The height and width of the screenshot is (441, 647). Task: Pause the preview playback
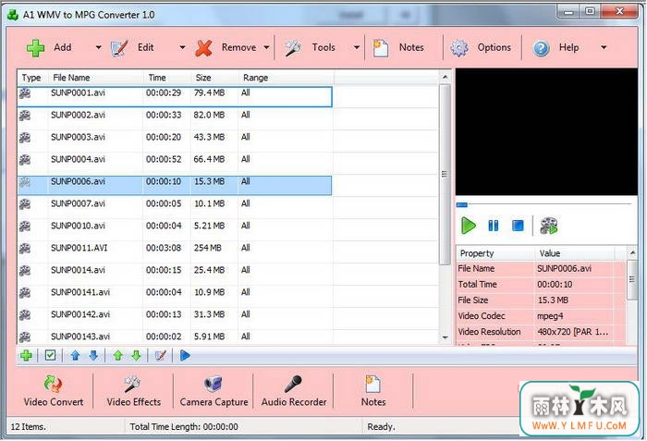(x=494, y=226)
